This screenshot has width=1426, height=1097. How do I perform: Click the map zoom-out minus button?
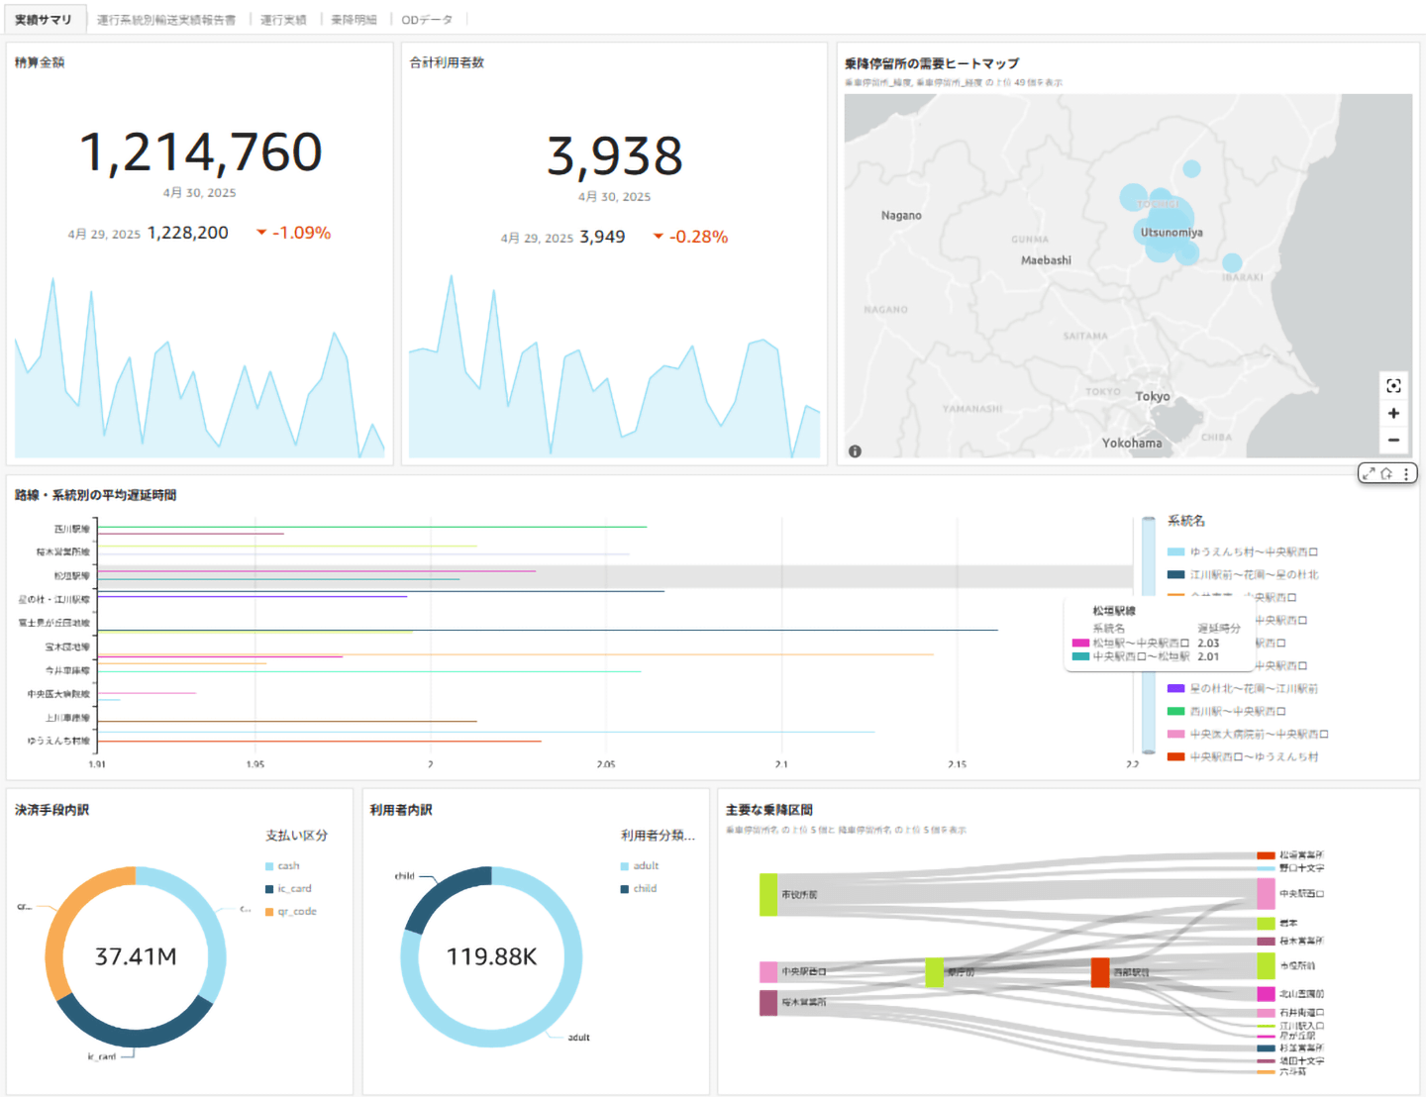(x=1393, y=440)
